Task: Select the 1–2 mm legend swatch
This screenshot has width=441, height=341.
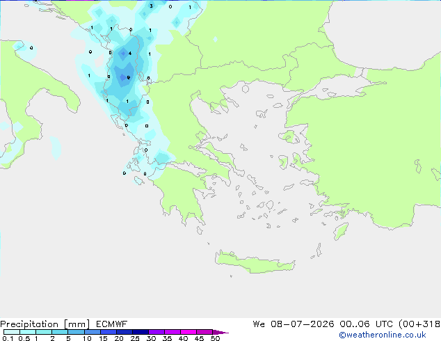Action: pos(44,332)
